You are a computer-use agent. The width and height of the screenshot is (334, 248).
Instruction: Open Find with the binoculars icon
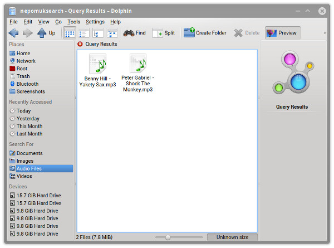pos(134,33)
